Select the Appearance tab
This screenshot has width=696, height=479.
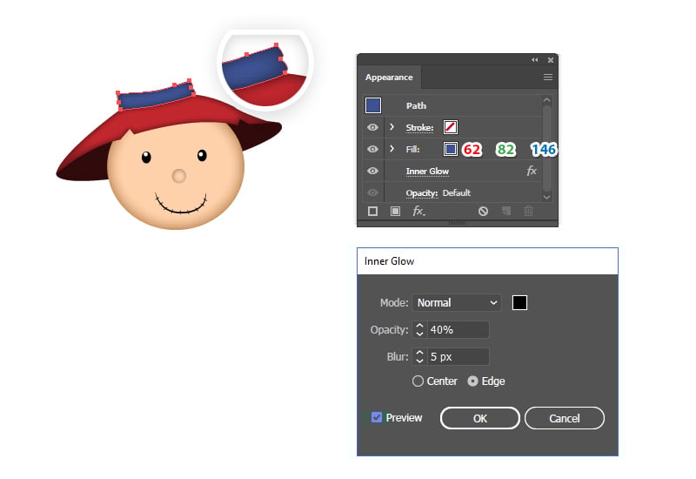coord(389,78)
